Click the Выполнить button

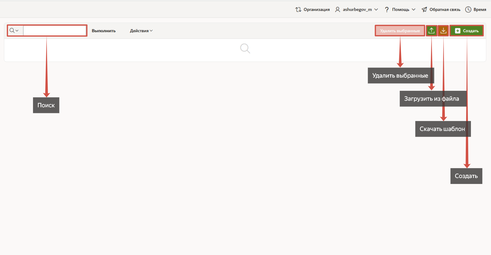click(103, 31)
